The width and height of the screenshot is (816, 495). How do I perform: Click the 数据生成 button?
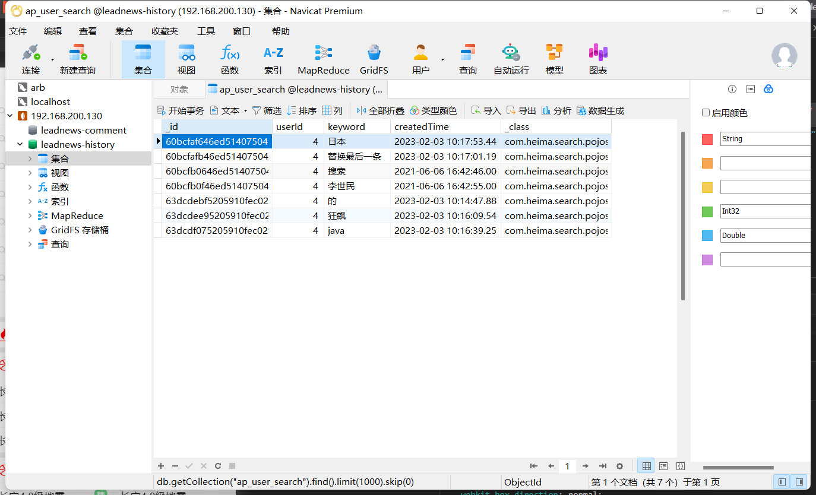click(x=600, y=110)
